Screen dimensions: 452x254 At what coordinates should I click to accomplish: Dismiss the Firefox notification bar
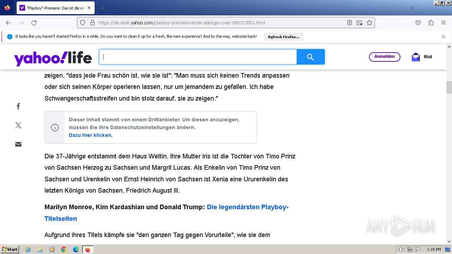444,37
